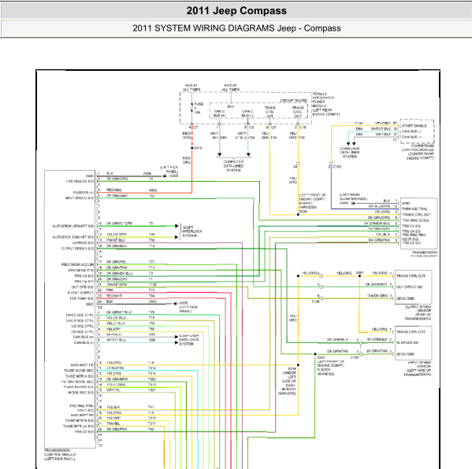The image size is (472, 469).
Task: Click the "PARK NEUTRAL" pin label
Action: tap(414, 209)
